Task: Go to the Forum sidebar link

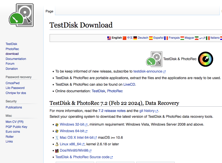Action: click(x=10, y=64)
